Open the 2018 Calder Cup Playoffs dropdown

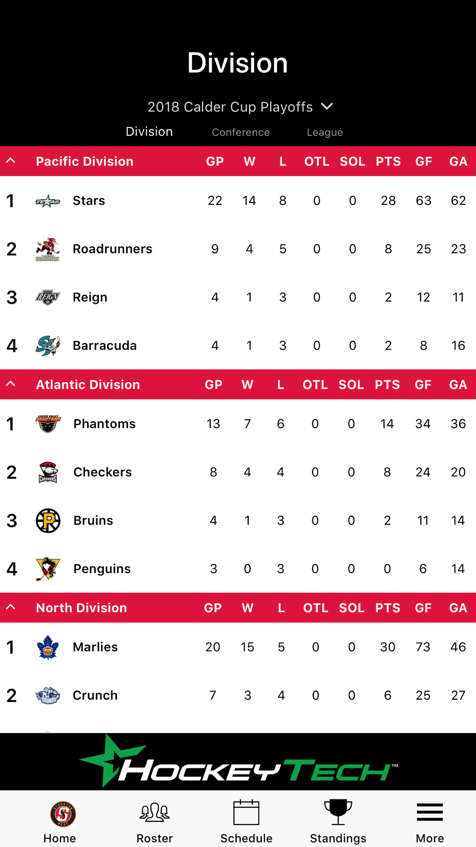click(240, 107)
